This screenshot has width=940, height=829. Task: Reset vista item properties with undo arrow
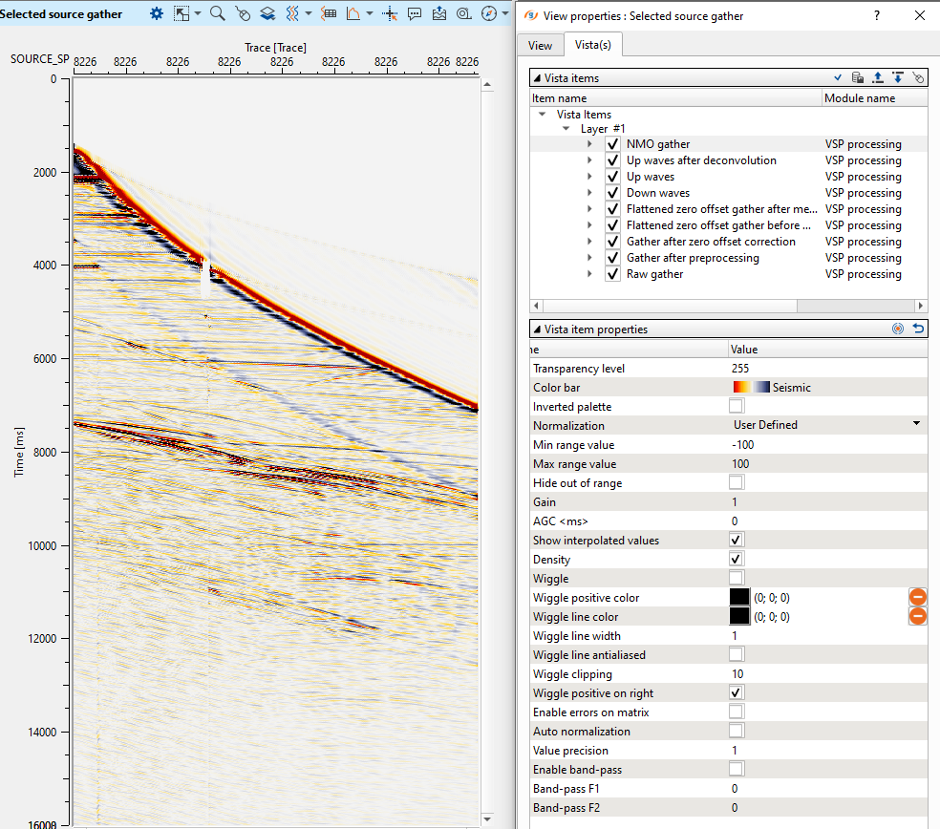click(918, 329)
